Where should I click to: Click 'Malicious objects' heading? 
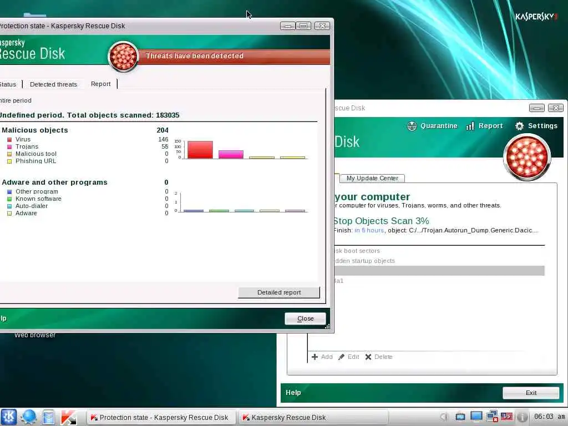tap(35, 130)
